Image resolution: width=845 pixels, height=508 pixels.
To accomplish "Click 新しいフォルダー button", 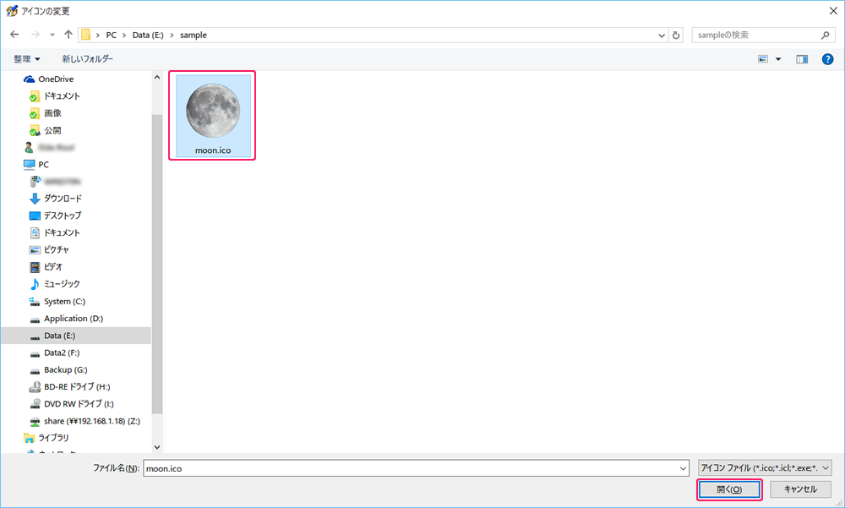I will click(x=87, y=59).
